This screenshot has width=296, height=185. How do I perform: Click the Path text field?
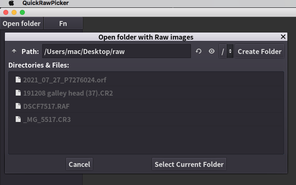click(x=116, y=52)
